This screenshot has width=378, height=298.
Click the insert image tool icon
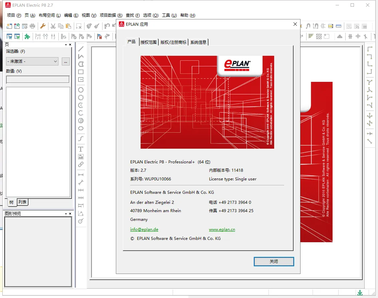[81, 157]
